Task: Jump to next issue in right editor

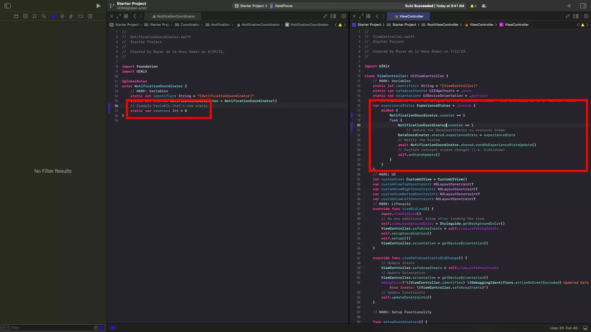Action: 587,25
